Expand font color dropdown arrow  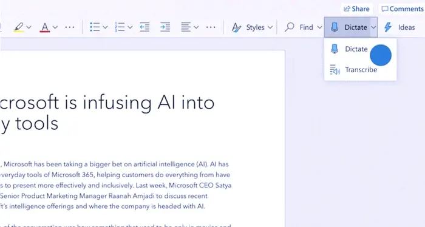click(x=55, y=27)
